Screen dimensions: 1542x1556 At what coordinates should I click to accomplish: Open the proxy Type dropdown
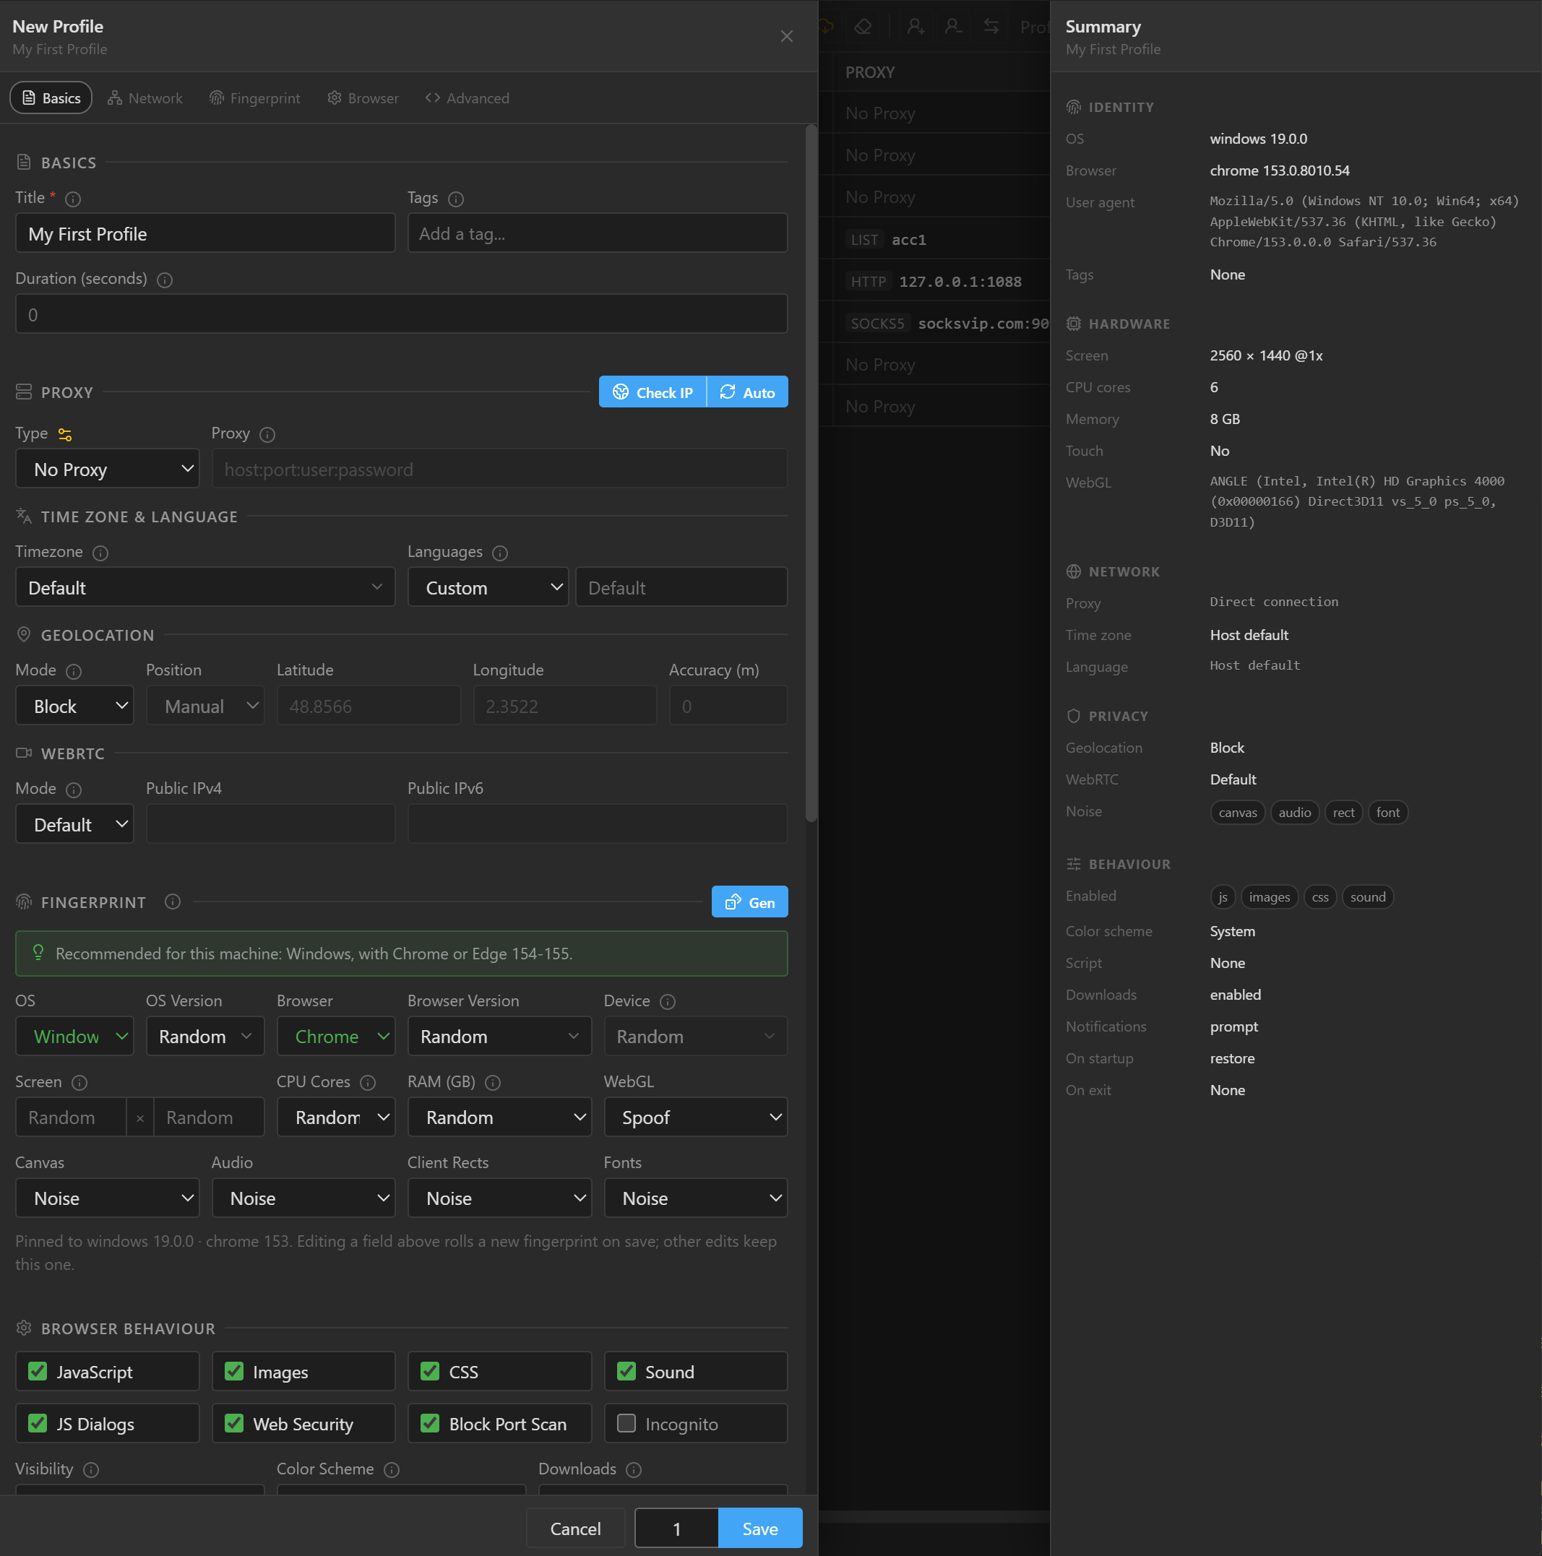point(107,469)
